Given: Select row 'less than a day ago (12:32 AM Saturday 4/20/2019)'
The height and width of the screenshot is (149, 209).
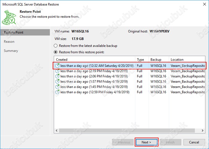Looking at the screenshot, I should coord(129,66).
